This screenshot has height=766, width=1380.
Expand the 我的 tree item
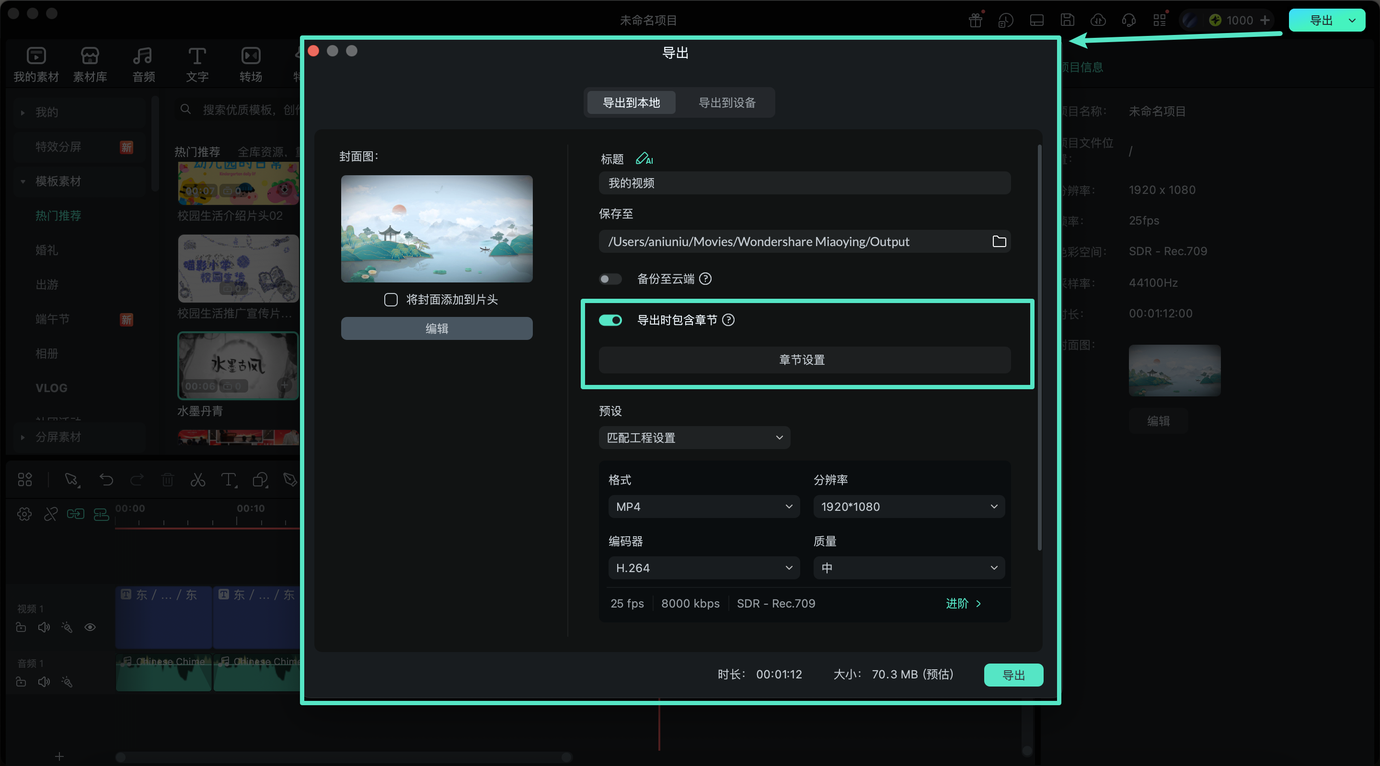23,113
